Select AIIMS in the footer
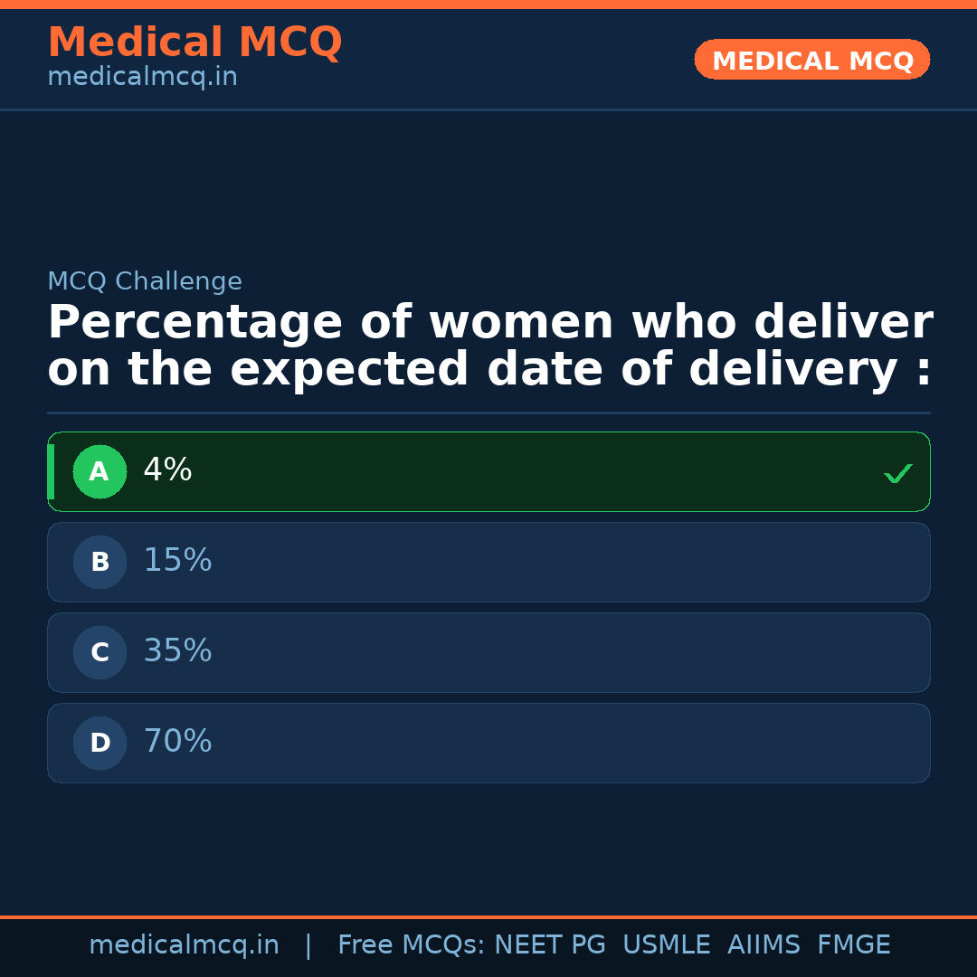 [764, 945]
